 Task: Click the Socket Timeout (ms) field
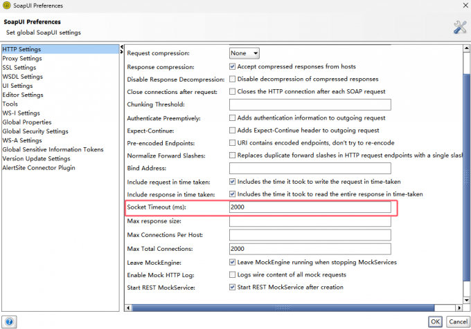pyautogui.click(x=310, y=207)
